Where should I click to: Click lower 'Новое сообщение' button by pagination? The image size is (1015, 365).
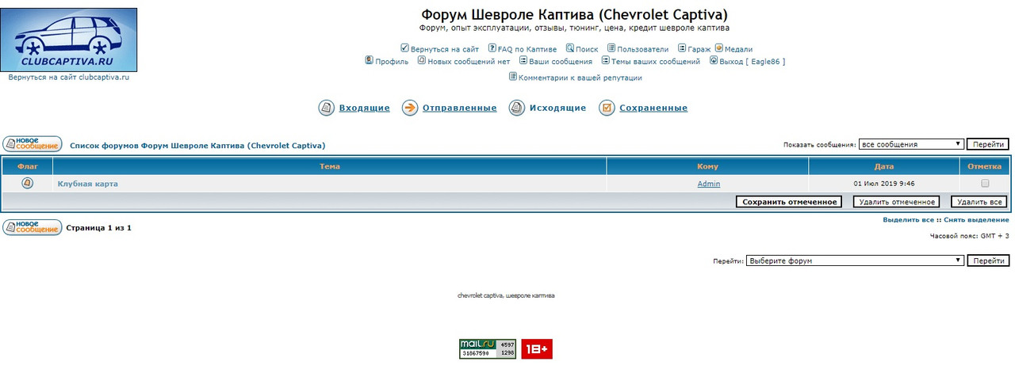[33, 227]
